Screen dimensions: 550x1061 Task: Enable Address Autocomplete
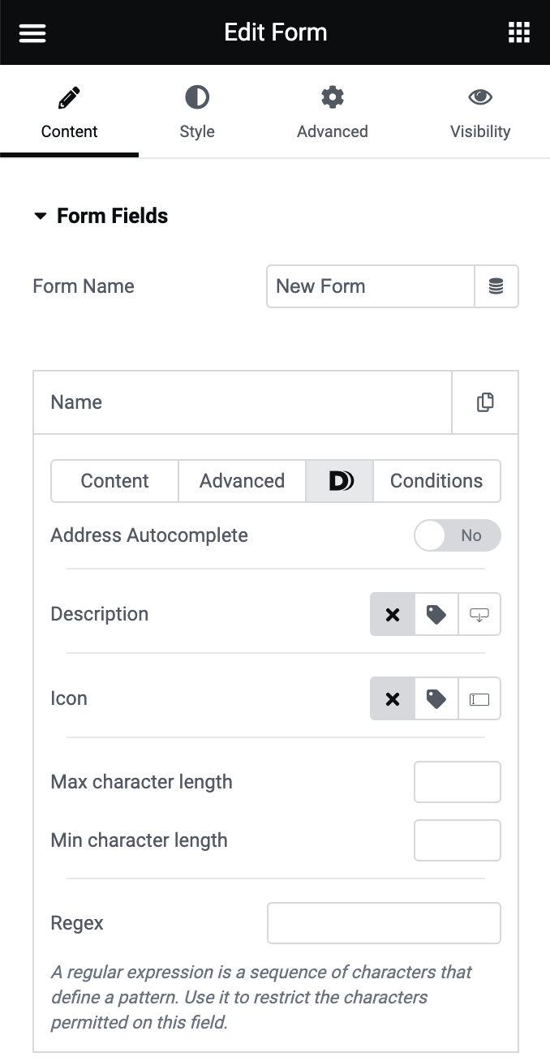[x=458, y=535]
